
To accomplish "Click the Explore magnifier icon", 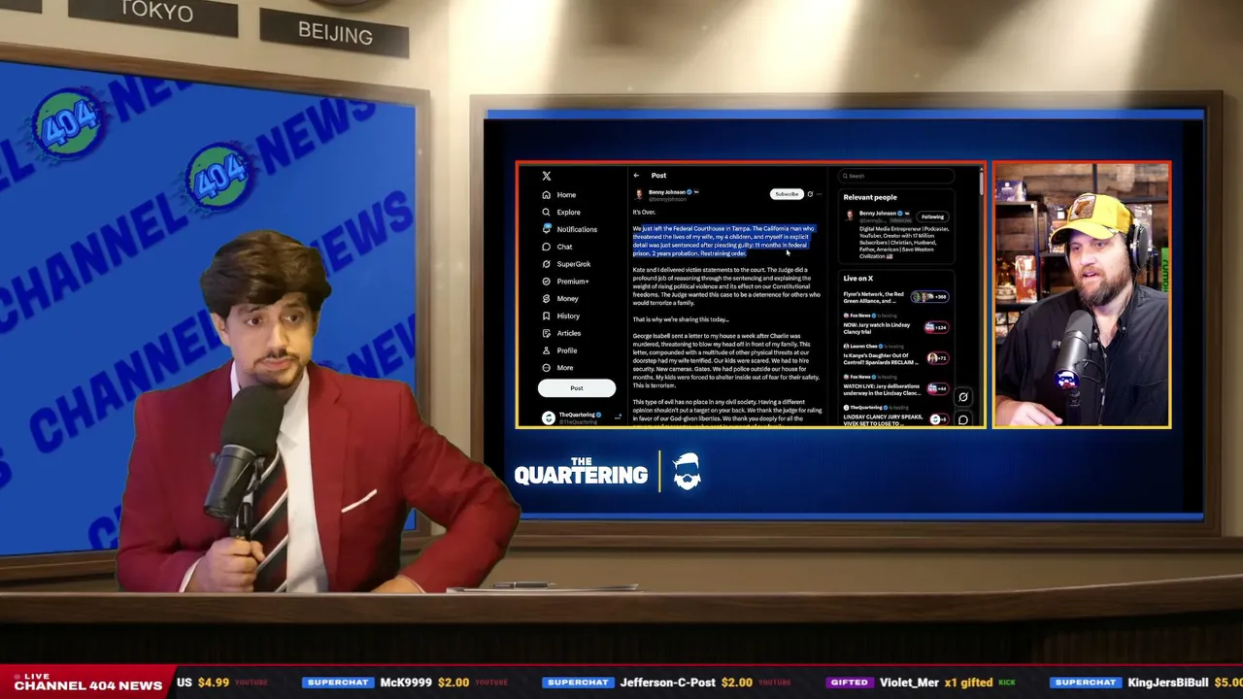I will pos(547,212).
